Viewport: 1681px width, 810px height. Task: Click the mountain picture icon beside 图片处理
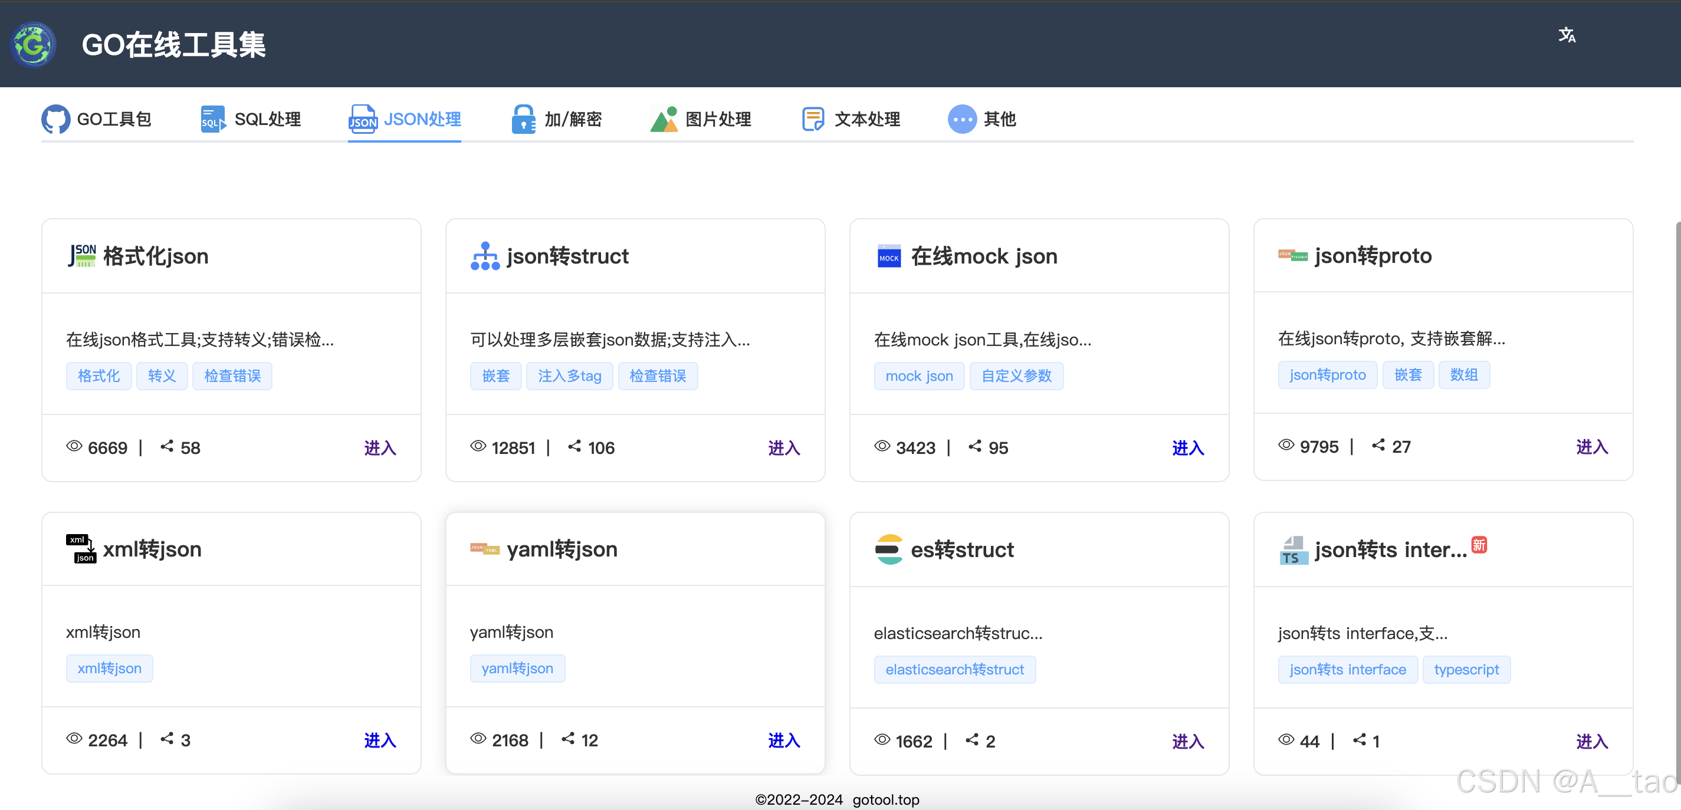coord(664,119)
